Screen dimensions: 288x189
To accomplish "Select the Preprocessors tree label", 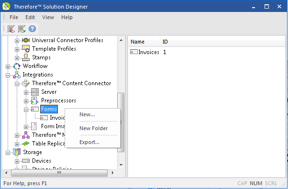I will click(x=58, y=100).
